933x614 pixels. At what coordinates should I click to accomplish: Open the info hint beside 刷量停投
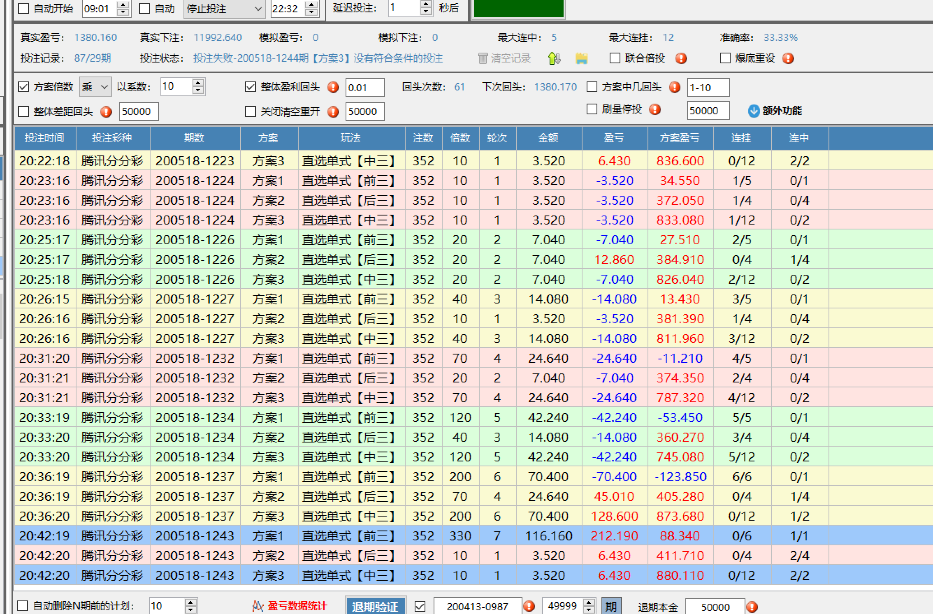(655, 109)
